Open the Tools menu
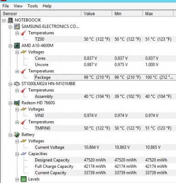This screenshot has width=176, height=183. 32,6
